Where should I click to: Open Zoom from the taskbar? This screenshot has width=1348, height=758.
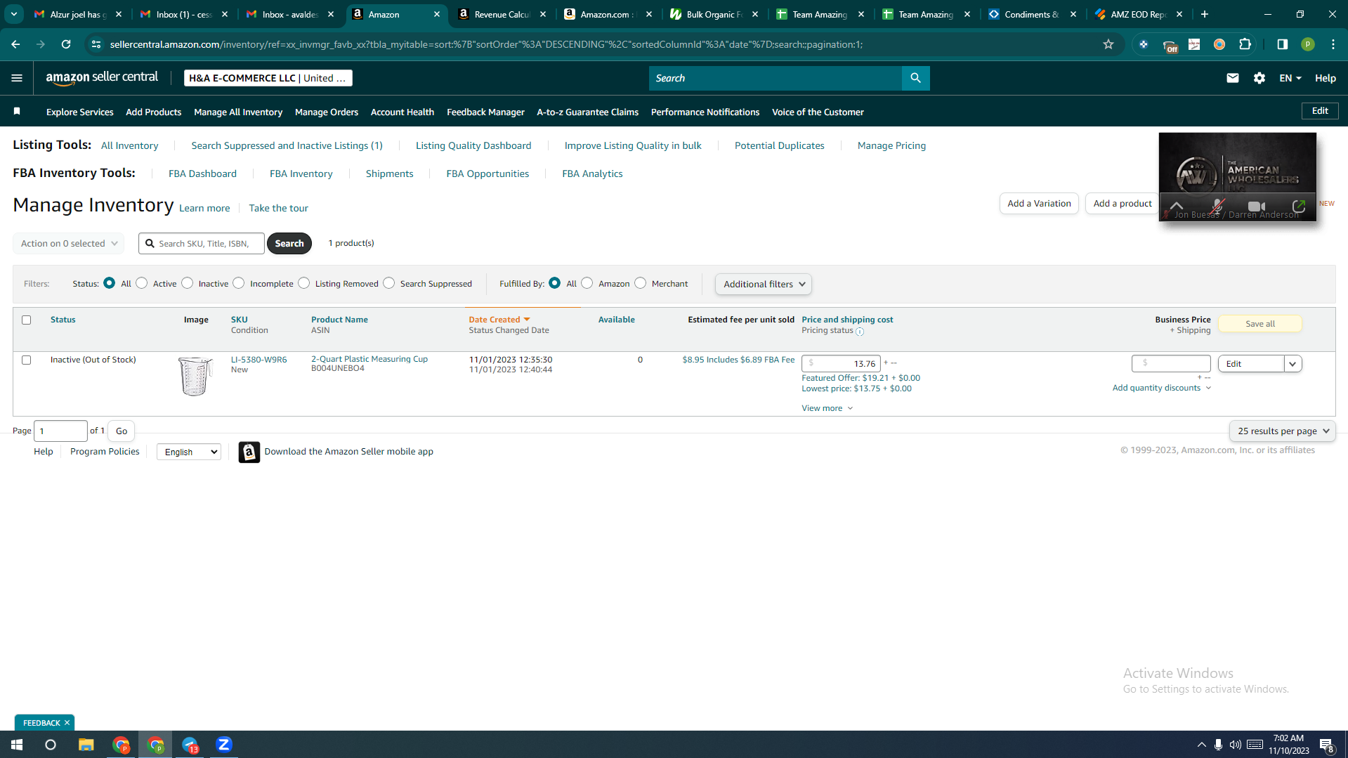[224, 745]
